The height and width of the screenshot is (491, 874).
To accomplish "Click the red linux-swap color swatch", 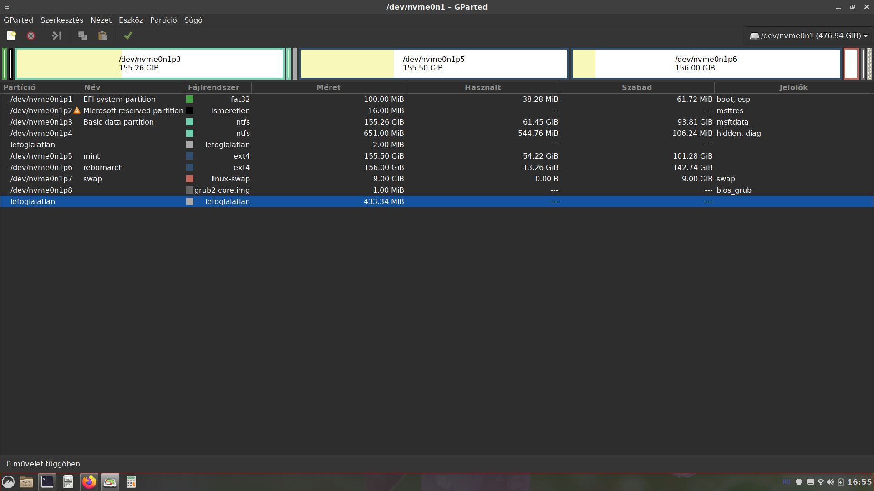I will click(x=190, y=179).
